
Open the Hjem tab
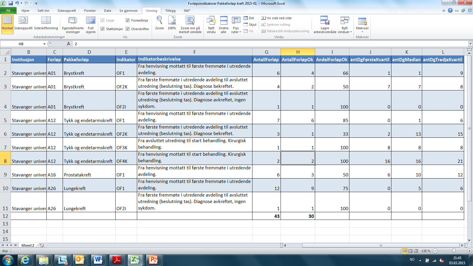click(x=25, y=11)
